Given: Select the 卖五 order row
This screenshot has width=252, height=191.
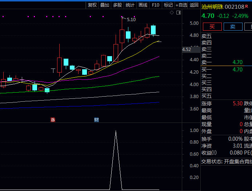Looking at the screenshot, I should [x=226, y=36].
